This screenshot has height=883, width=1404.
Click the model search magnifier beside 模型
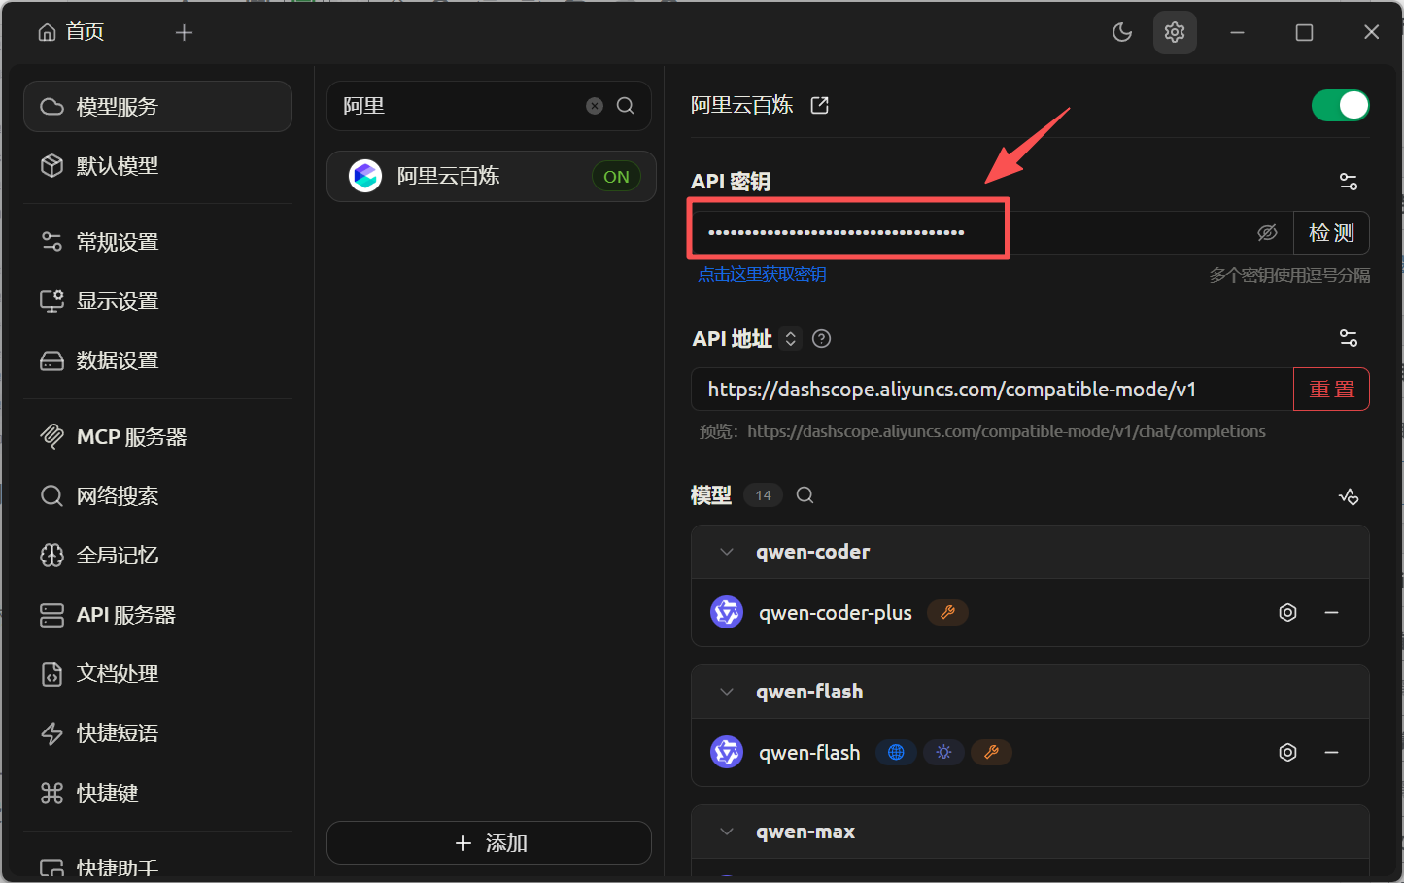coord(805,495)
